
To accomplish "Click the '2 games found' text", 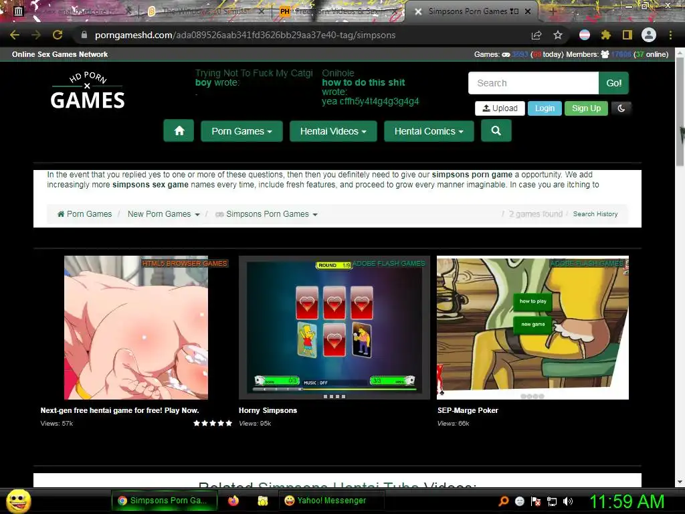I will (x=536, y=214).
